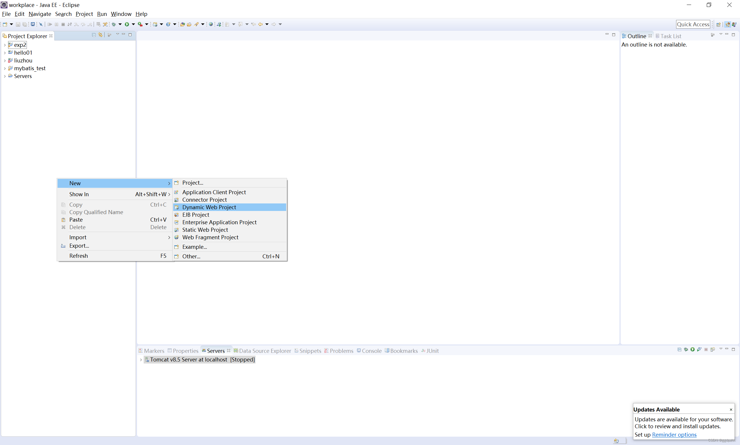Click the Quick Access search field
740x445 pixels.
coord(693,24)
